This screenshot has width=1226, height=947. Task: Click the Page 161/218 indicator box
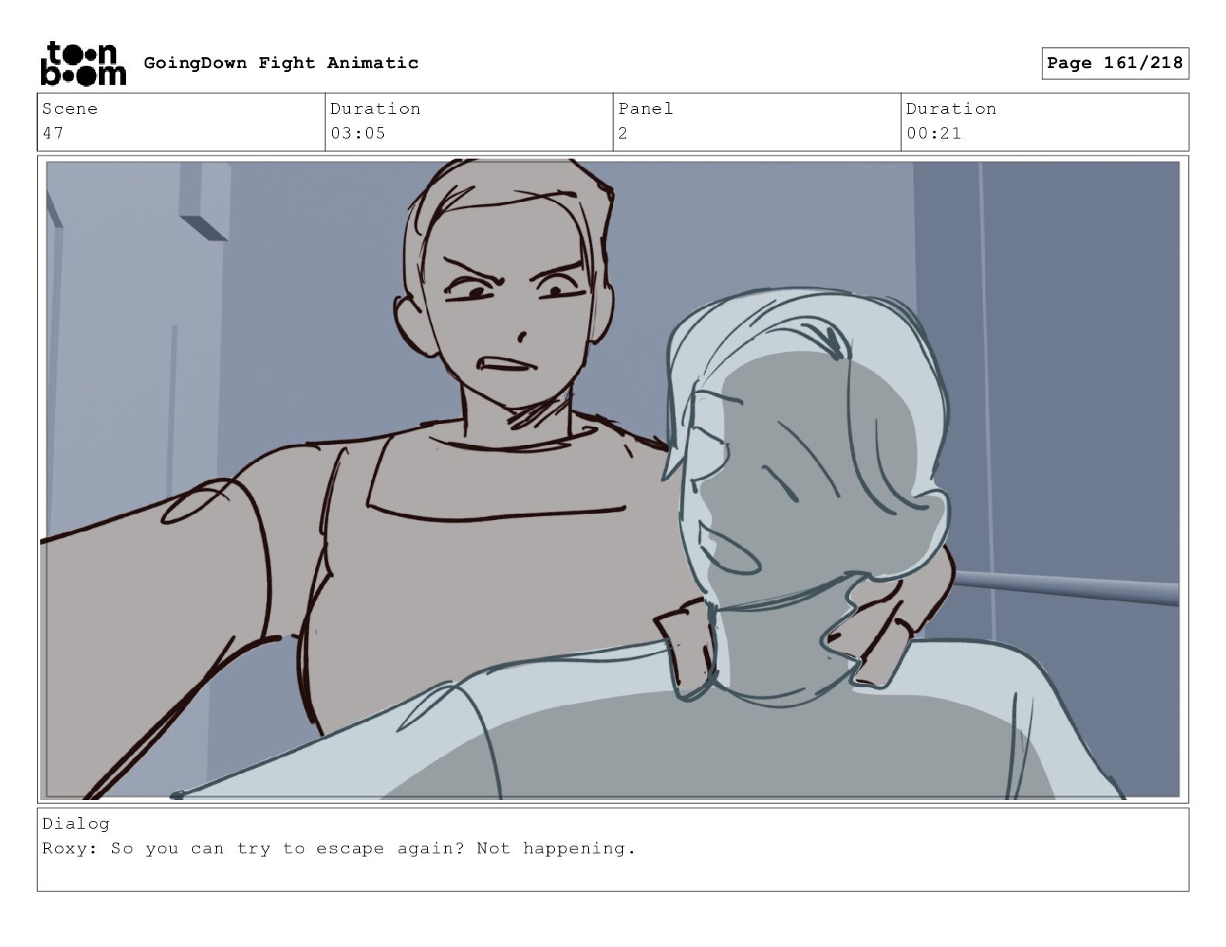tap(1115, 63)
